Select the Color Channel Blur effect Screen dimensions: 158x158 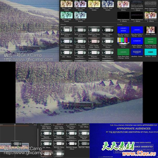(66, 41)
